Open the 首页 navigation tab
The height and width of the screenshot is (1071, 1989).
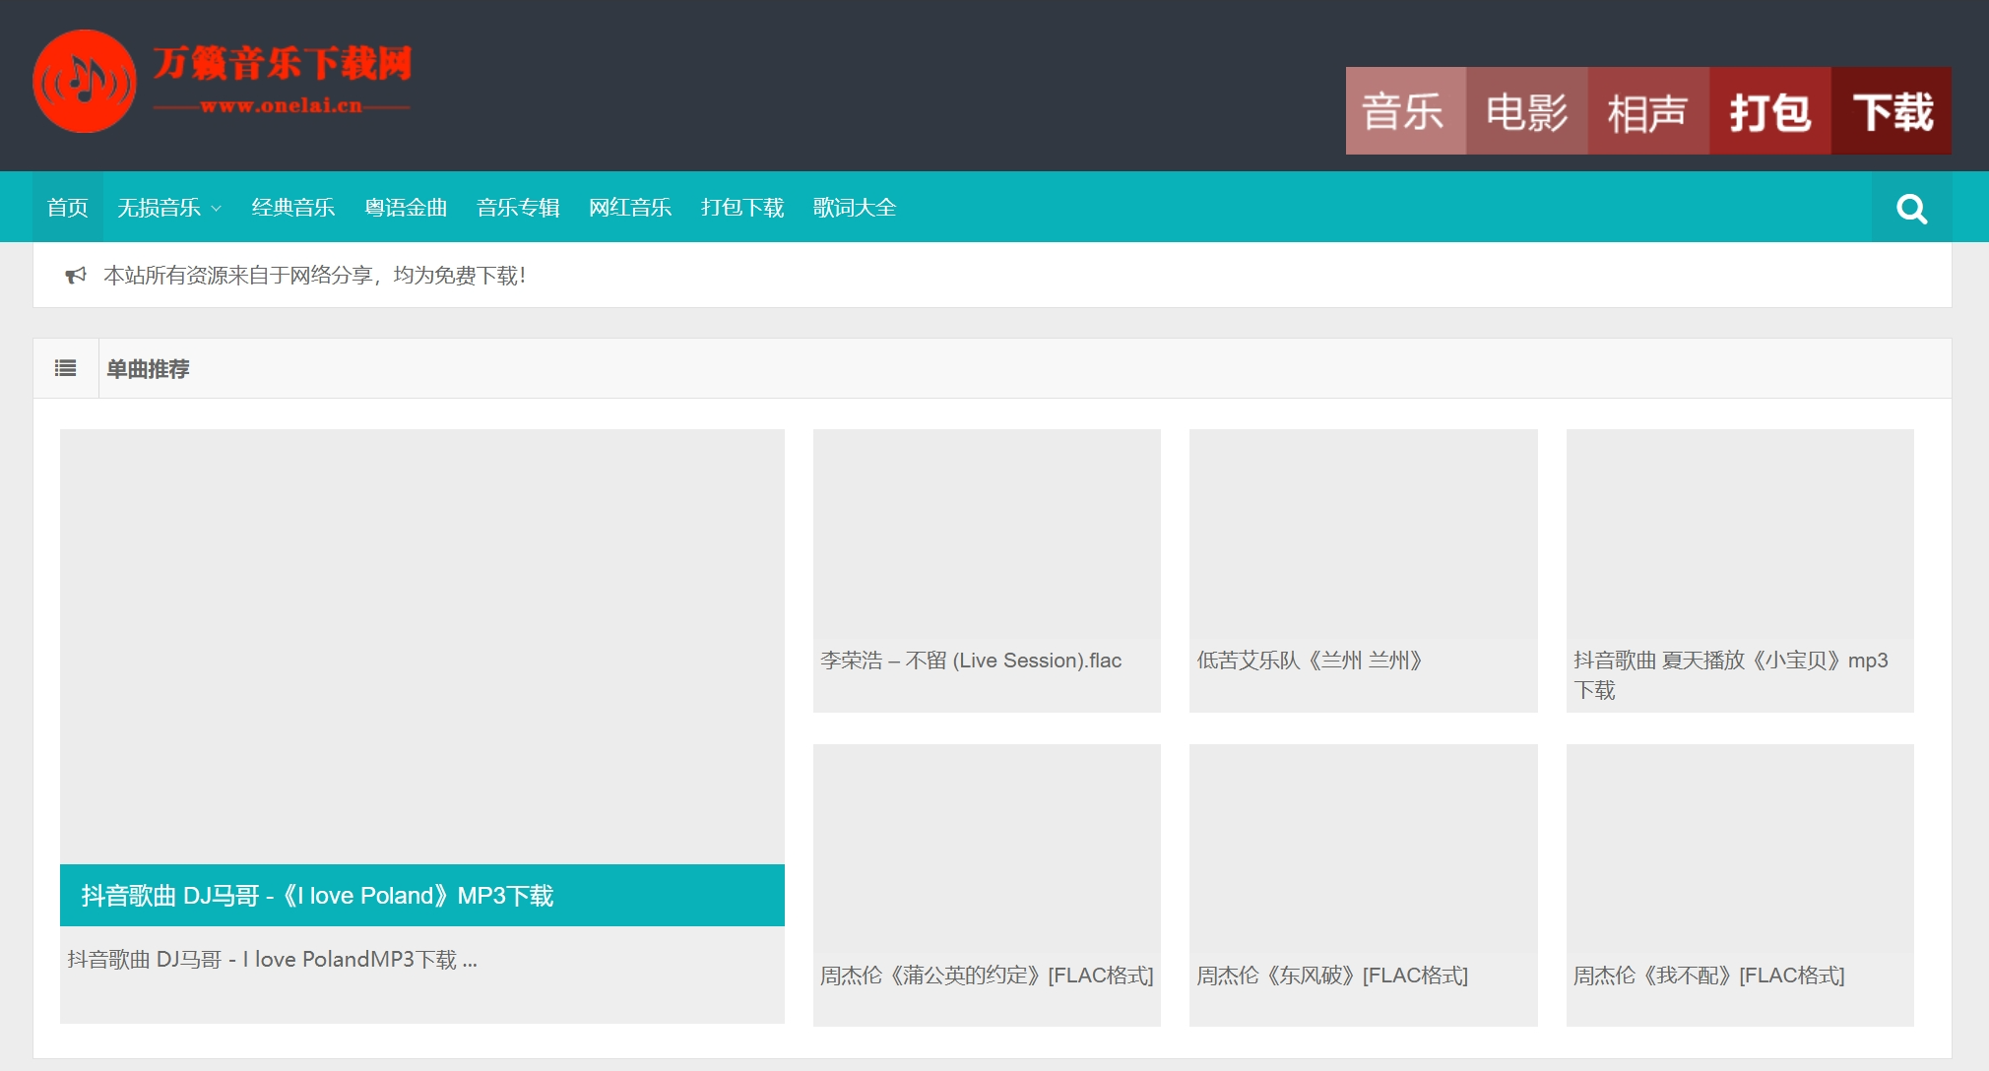(67, 208)
